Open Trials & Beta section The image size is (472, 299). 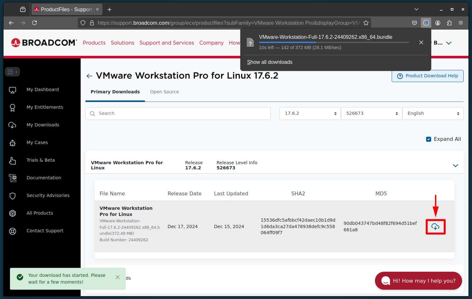(40, 160)
